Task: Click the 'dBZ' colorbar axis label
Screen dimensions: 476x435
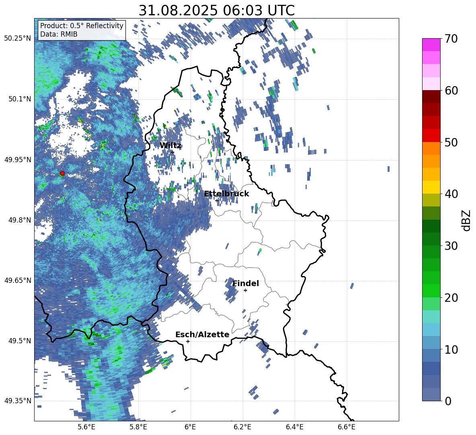Action: point(467,220)
